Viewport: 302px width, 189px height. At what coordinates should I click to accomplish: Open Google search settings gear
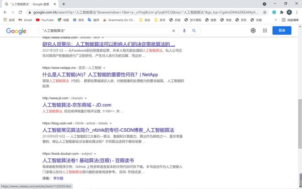pos(253,31)
